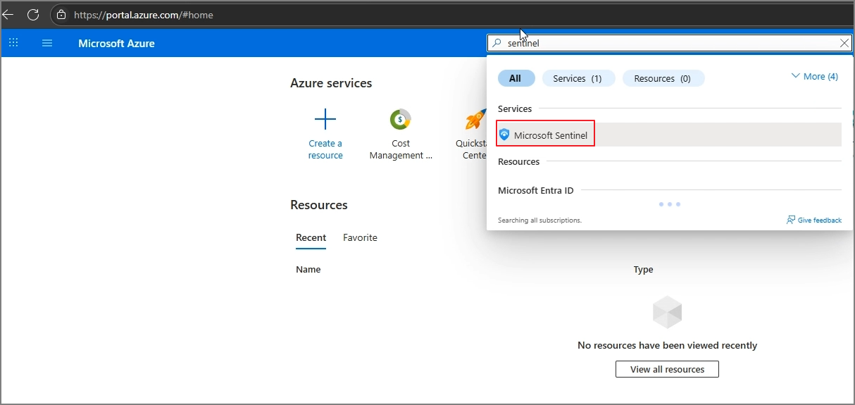
Task: Click the search magnifier icon
Action: [x=497, y=43]
